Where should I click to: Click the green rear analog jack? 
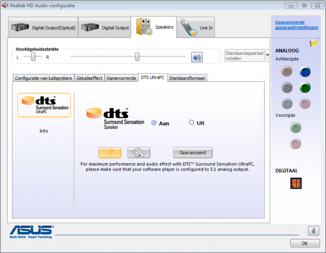pyautogui.click(x=305, y=87)
